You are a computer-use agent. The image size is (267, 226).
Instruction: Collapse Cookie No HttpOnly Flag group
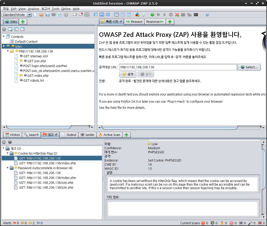[x=7, y=153]
